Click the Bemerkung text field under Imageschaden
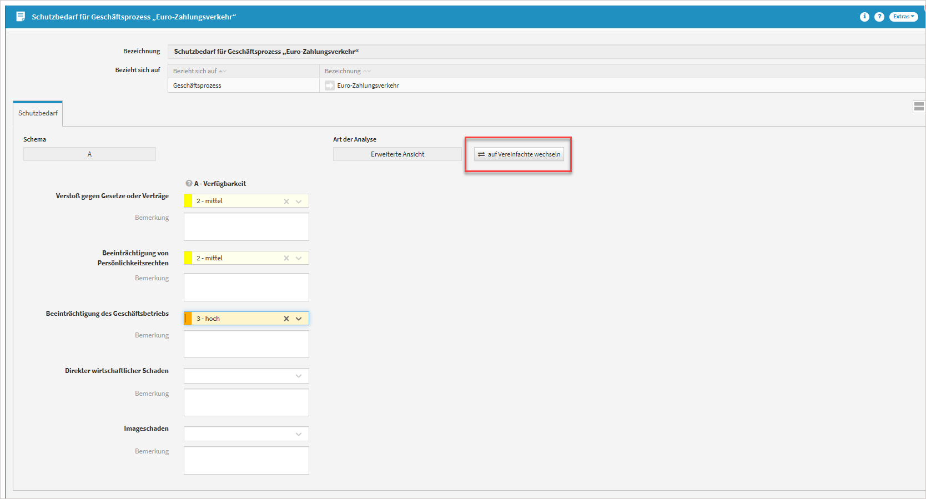This screenshot has width=926, height=499. 246,460
